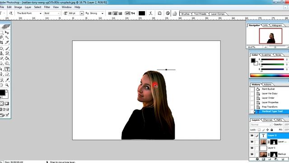Toggle lock position
Screen dimensions: 289x163
point(268,130)
